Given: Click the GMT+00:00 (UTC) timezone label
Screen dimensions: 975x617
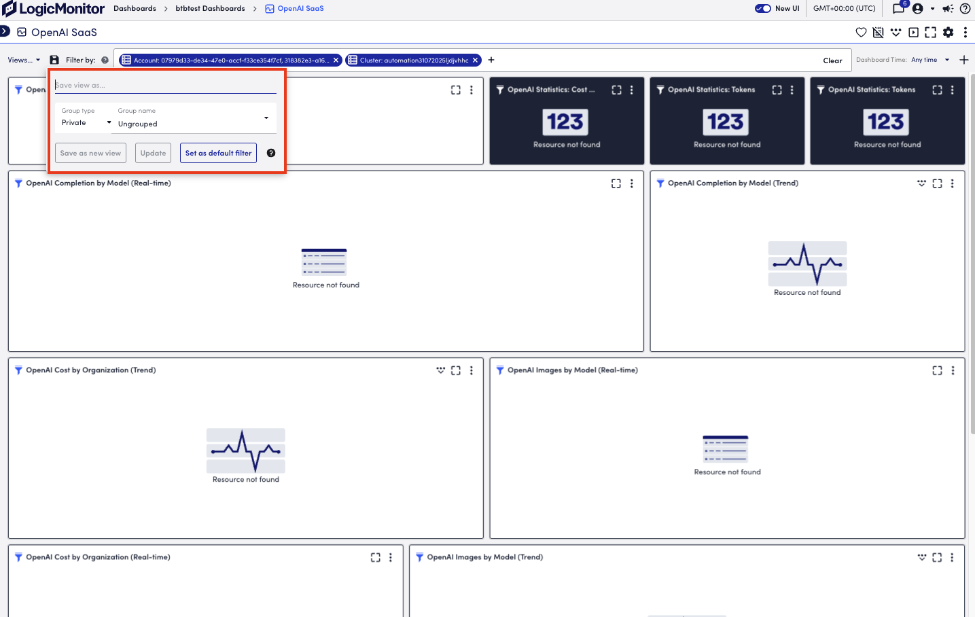Looking at the screenshot, I should 844,9.
